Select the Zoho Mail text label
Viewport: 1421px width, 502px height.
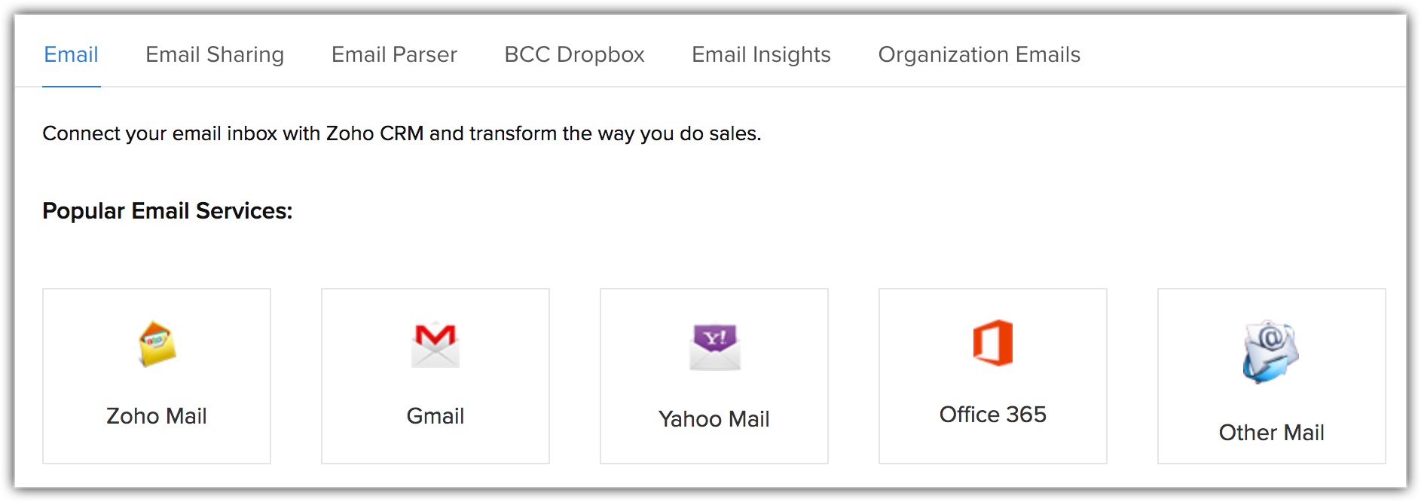[157, 416]
